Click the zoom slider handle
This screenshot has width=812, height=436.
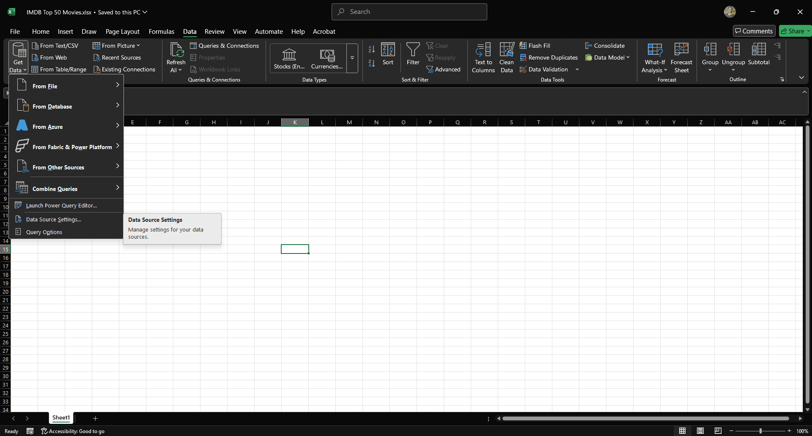(x=760, y=431)
